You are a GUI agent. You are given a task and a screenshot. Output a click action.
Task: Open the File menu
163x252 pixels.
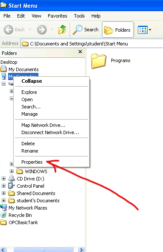click(x=7, y=16)
